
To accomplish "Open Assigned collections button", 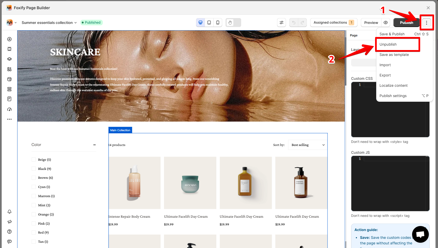I will coord(334,23).
